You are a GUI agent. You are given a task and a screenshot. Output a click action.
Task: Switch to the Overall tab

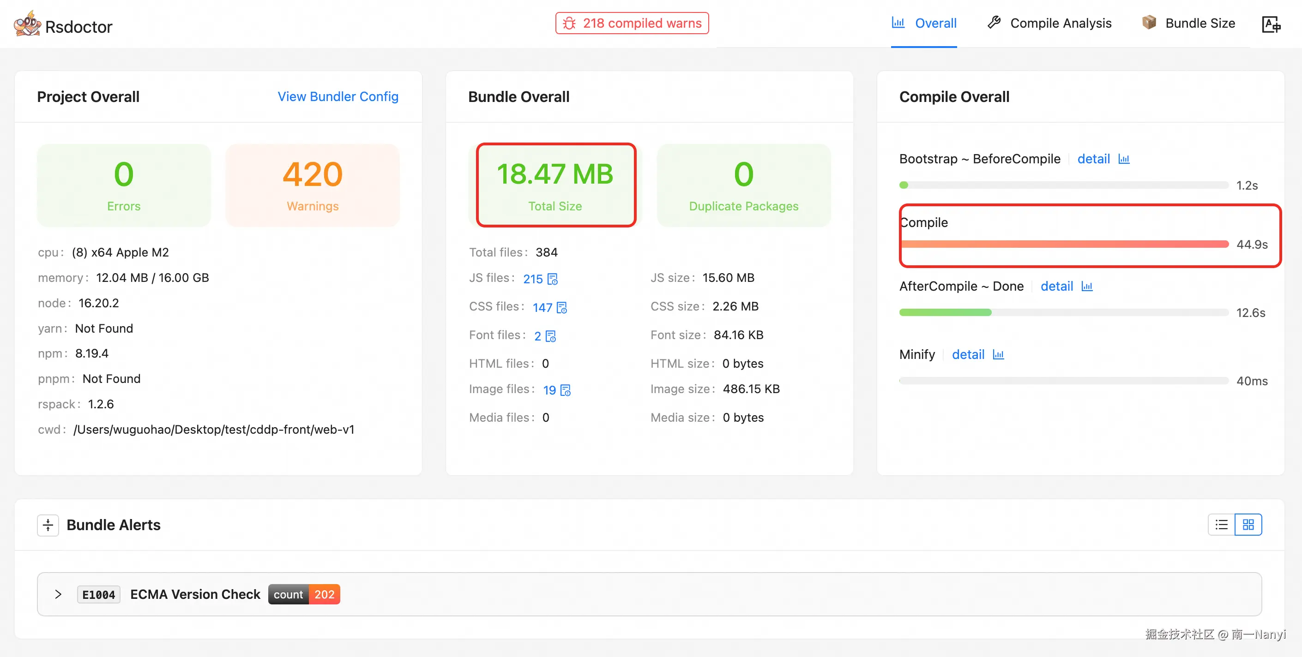pos(923,23)
